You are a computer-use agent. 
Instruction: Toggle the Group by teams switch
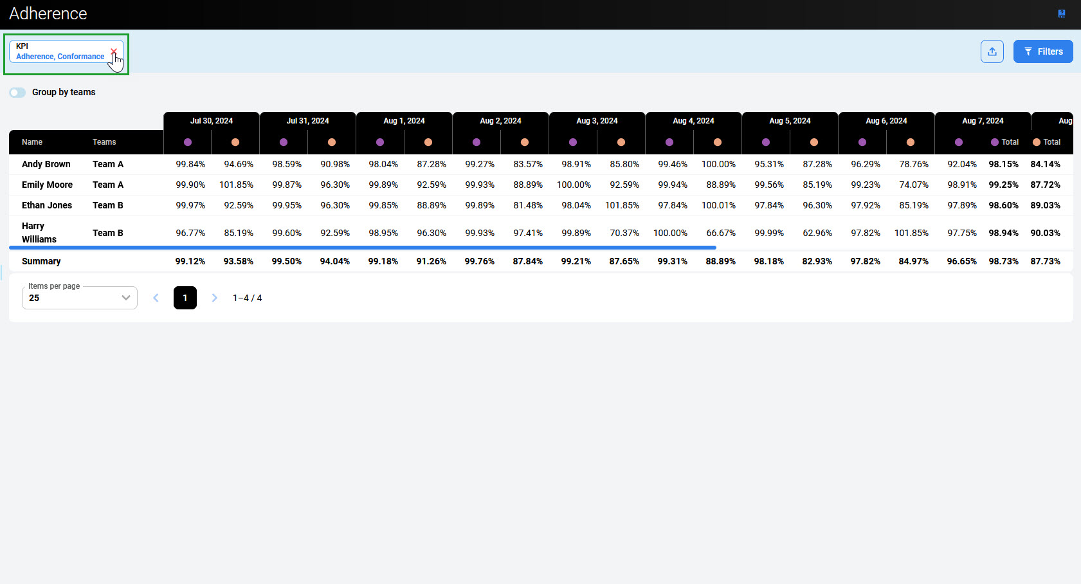tap(17, 93)
